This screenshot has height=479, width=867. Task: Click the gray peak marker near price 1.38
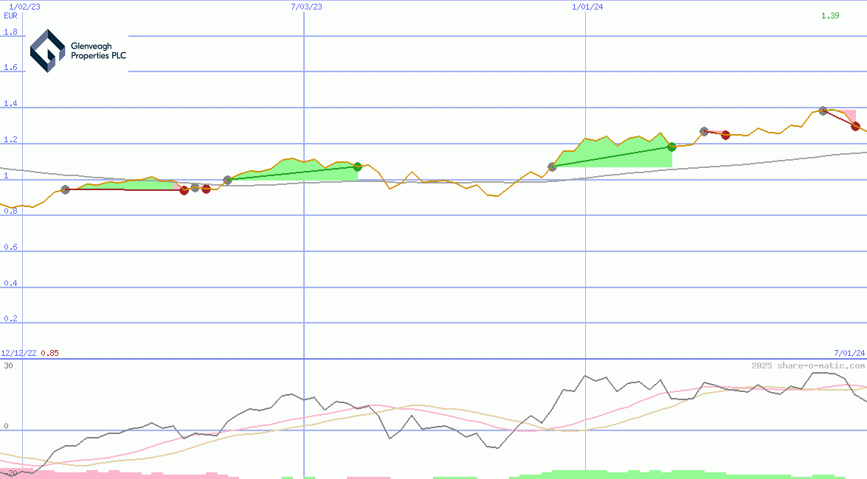point(822,111)
